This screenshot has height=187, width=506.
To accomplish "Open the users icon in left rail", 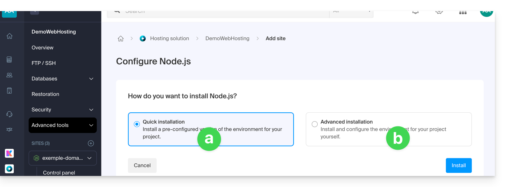I will [10, 75].
